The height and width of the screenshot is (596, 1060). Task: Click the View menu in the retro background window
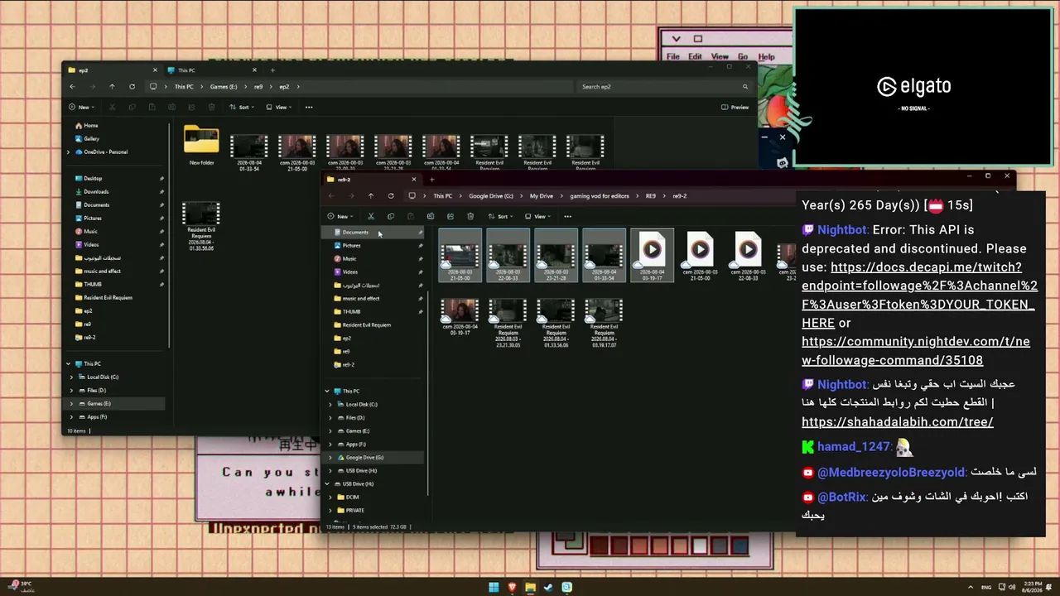coord(720,57)
